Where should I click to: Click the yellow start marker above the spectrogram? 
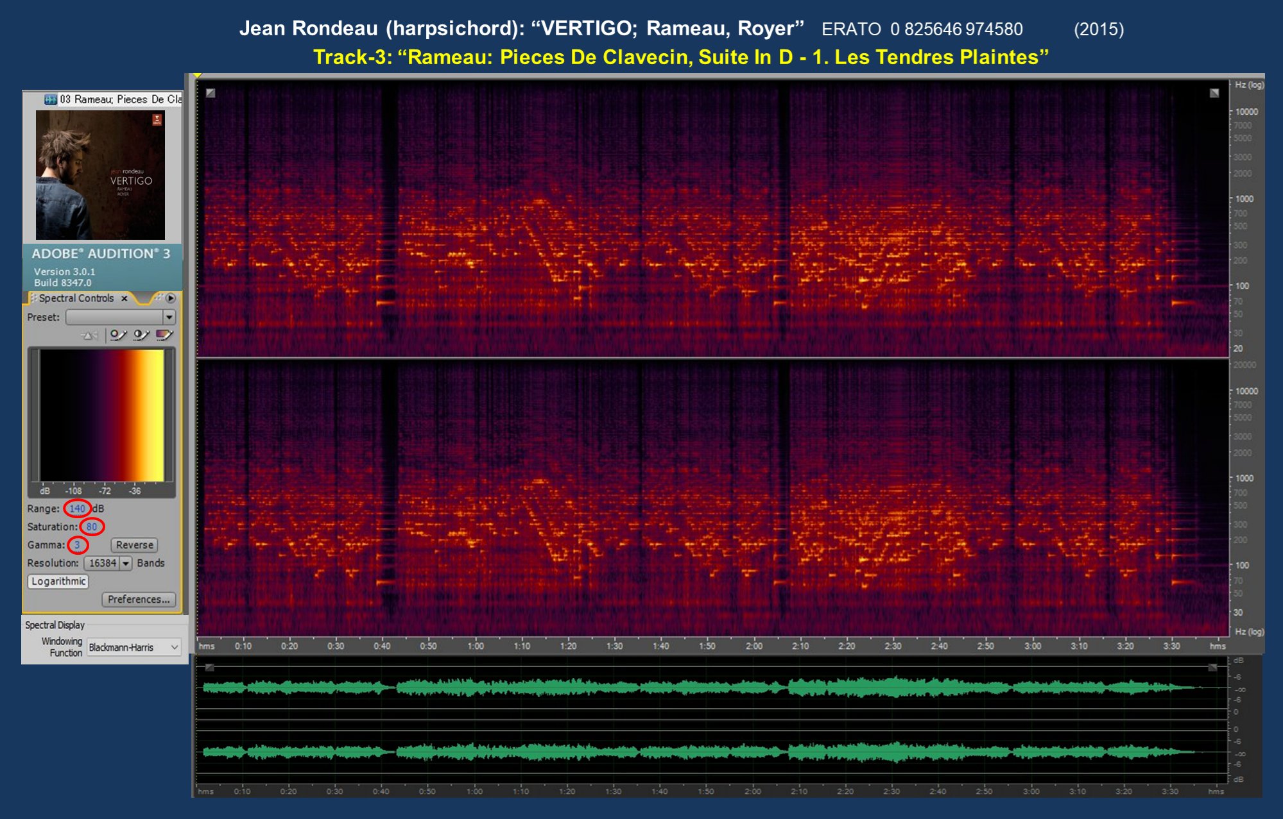(x=198, y=76)
